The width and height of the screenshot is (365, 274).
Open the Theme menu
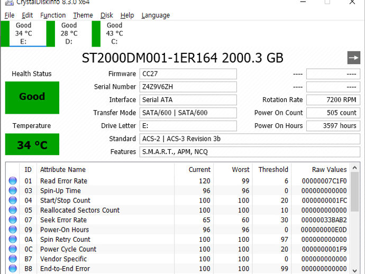pos(83,15)
